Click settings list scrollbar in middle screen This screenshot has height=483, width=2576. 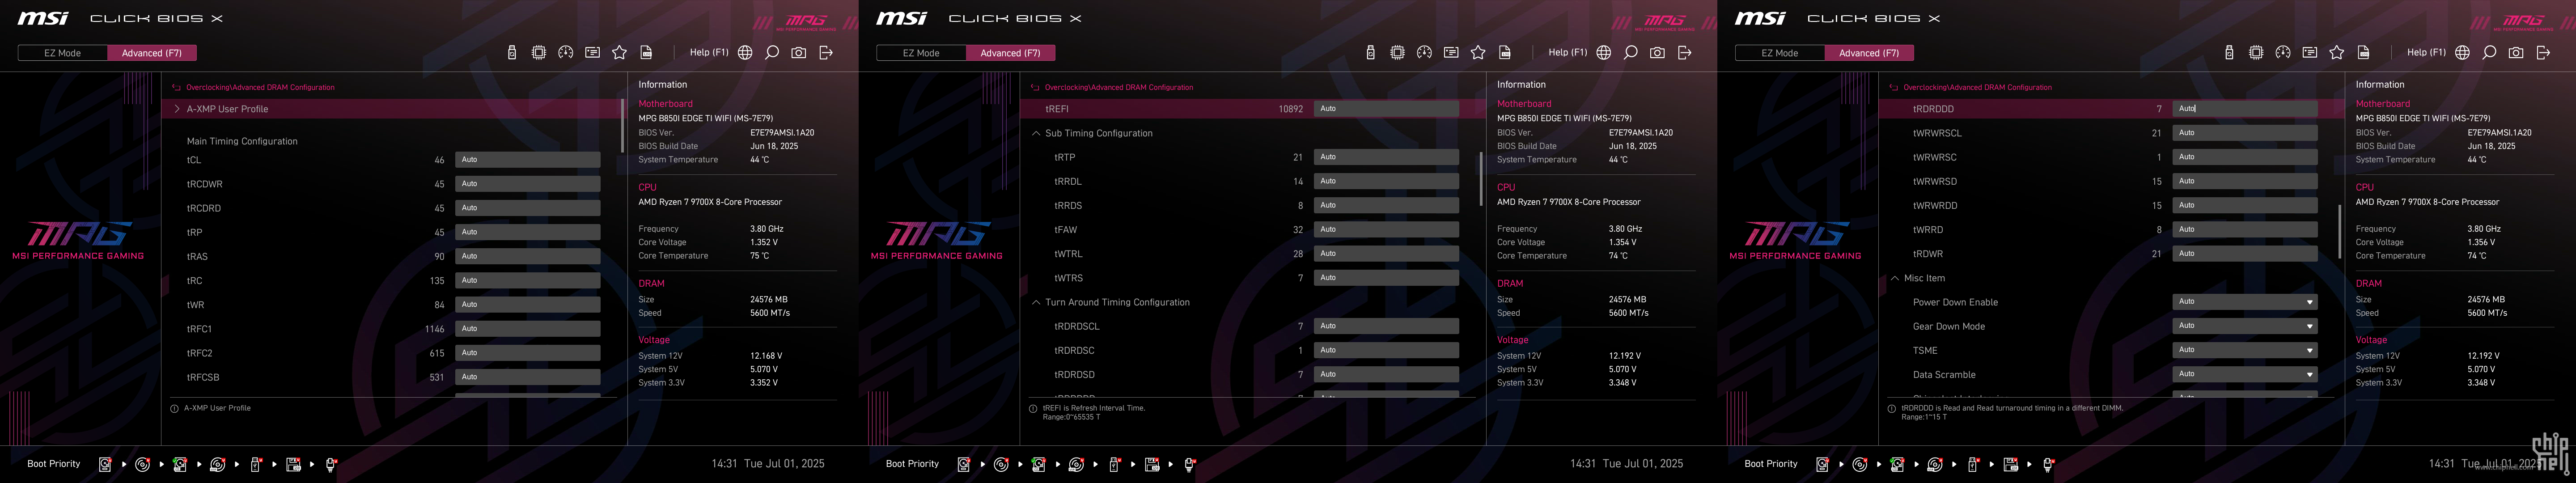pyautogui.click(x=1481, y=178)
